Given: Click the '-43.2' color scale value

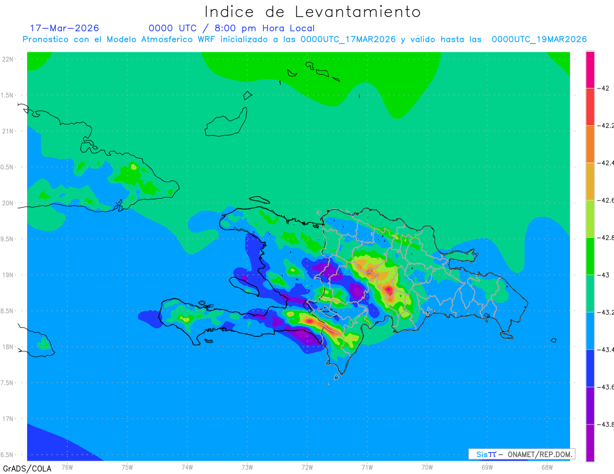Looking at the screenshot, I should pyautogui.click(x=606, y=312).
